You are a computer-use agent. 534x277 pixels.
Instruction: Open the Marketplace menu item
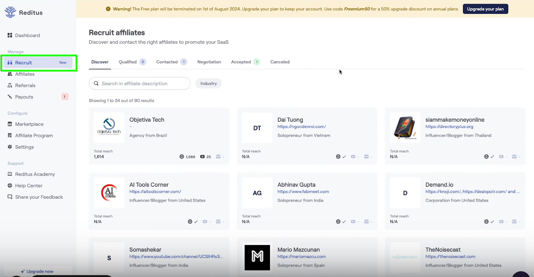pos(38,124)
